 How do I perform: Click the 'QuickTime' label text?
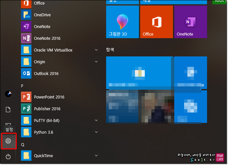coord(44,156)
